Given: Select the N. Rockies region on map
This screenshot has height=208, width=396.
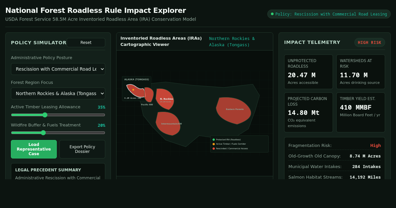Looking at the screenshot, I should (x=165, y=99).
